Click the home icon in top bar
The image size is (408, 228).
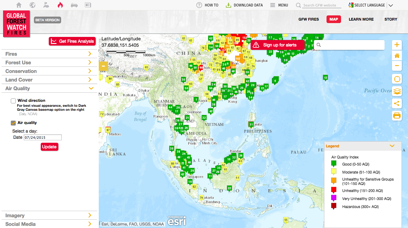pos(19,5)
